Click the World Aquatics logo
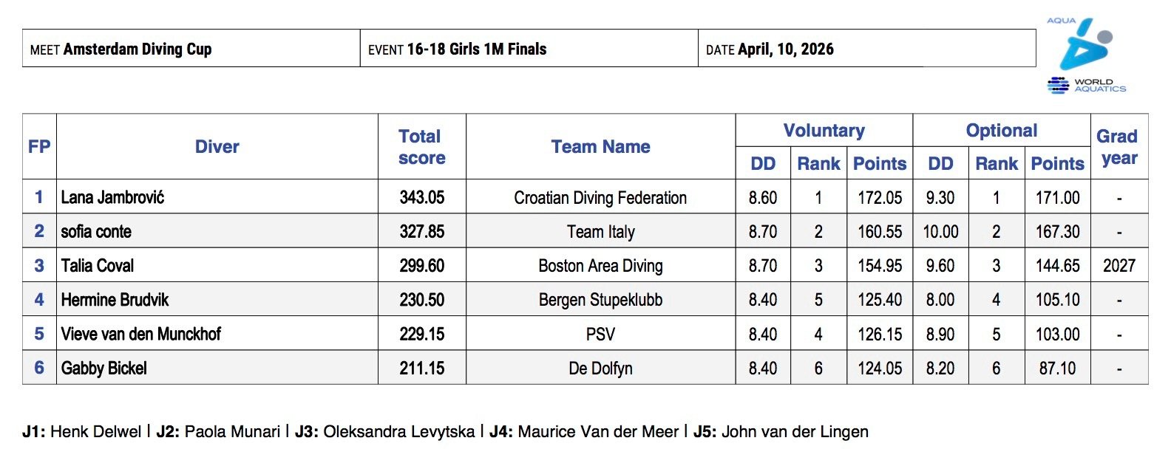The width and height of the screenshot is (1171, 466). click(1087, 86)
